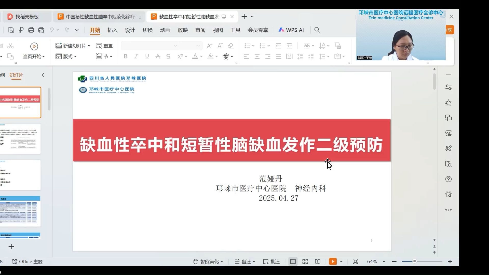Image resolution: width=489 pixels, height=275 pixels.
Task: Toggle align left paragraph
Action: (246, 57)
